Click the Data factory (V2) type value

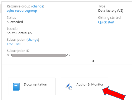[x=111, y=11]
